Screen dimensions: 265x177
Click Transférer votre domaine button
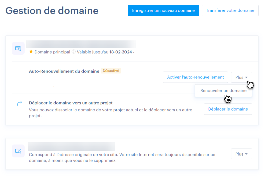pyautogui.click(x=230, y=10)
